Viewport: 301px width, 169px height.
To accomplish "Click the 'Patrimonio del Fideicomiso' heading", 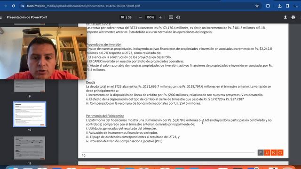I will [x=105, y=116].
